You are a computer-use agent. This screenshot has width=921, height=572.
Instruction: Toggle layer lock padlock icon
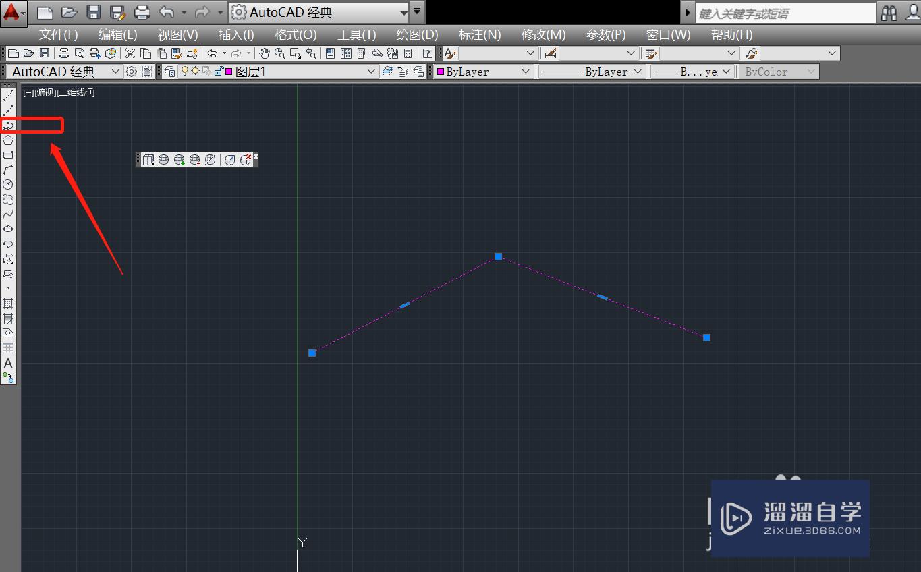219,71
